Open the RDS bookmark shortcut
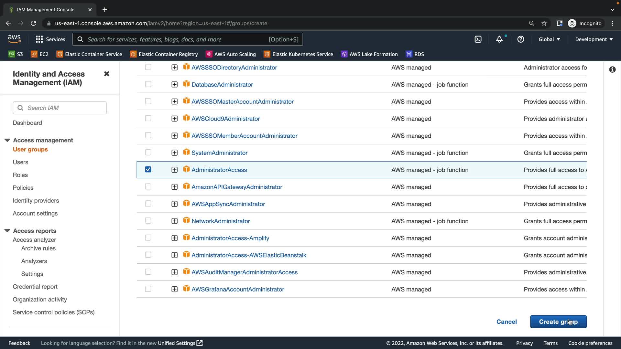This screenshot has width=621, height=349. pyautogui.click(x=415, y=54)
